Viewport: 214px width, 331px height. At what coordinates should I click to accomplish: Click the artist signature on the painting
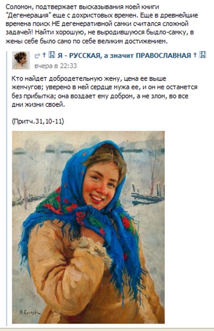29,313
